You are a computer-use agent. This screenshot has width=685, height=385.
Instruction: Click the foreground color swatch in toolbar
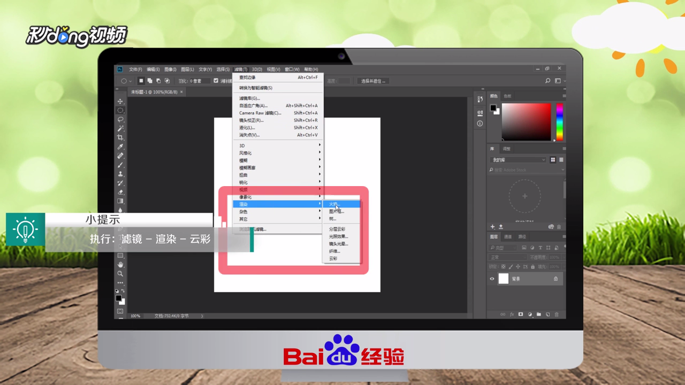coord(119,298)
